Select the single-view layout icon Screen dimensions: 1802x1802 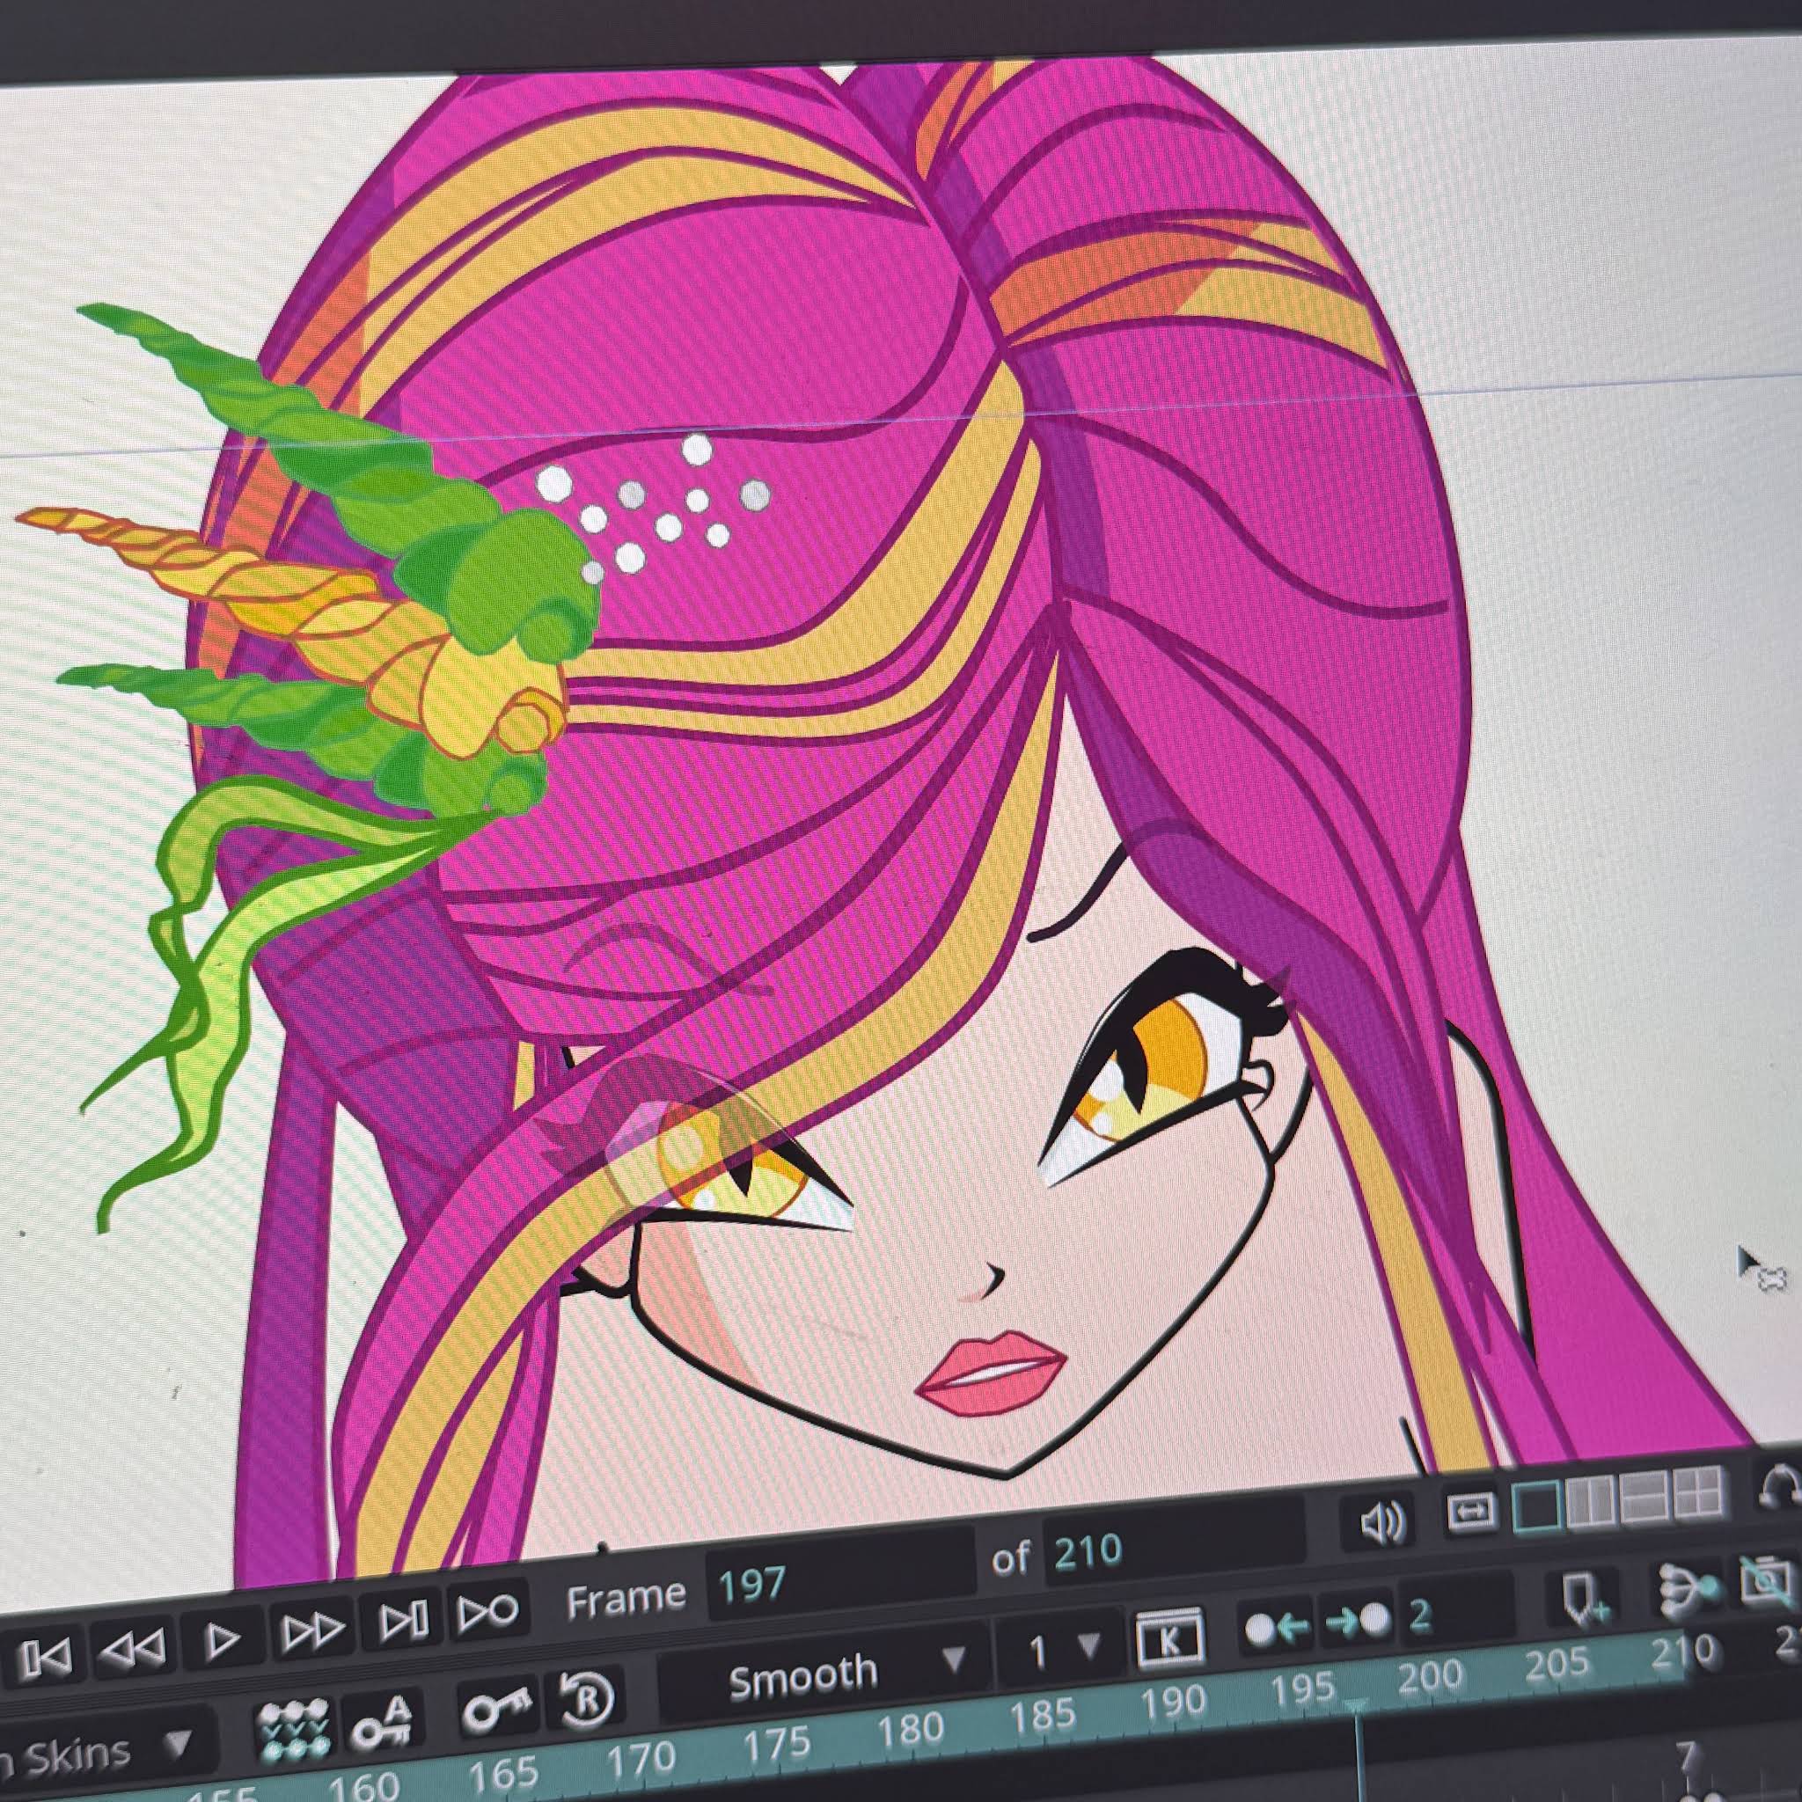[1537, 1506]
